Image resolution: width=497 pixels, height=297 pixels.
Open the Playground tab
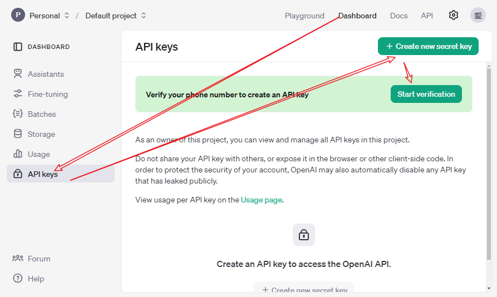pyautogui.click(x=304, y=16)
